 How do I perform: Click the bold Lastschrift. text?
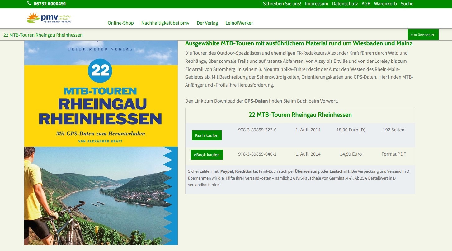pyautogui.click(x=340, y=171)
